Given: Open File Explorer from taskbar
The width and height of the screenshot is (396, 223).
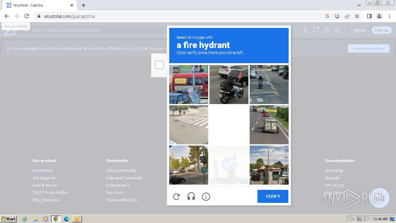Looking at the screenshot, I should click(35, 219).
